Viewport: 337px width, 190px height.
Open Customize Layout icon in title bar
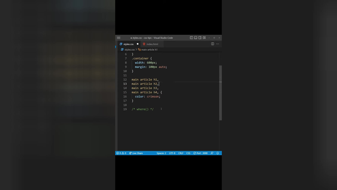[x=204, y=37]
